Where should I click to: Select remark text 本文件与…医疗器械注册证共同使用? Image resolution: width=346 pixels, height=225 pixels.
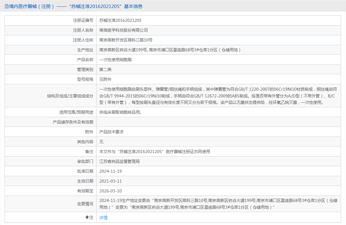[155, 152]
